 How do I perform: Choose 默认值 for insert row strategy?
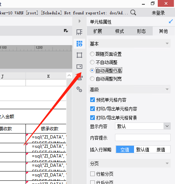(143, 149)
